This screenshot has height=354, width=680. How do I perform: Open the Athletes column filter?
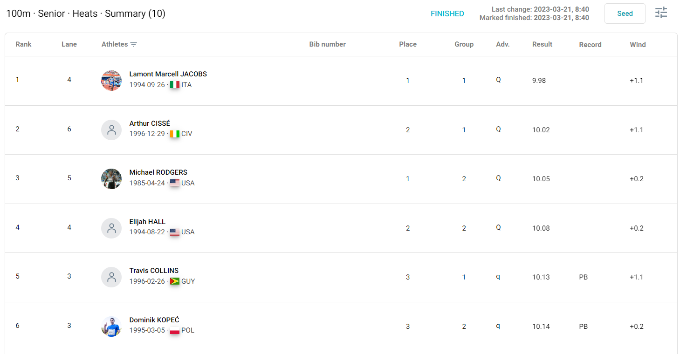point(134,44)
